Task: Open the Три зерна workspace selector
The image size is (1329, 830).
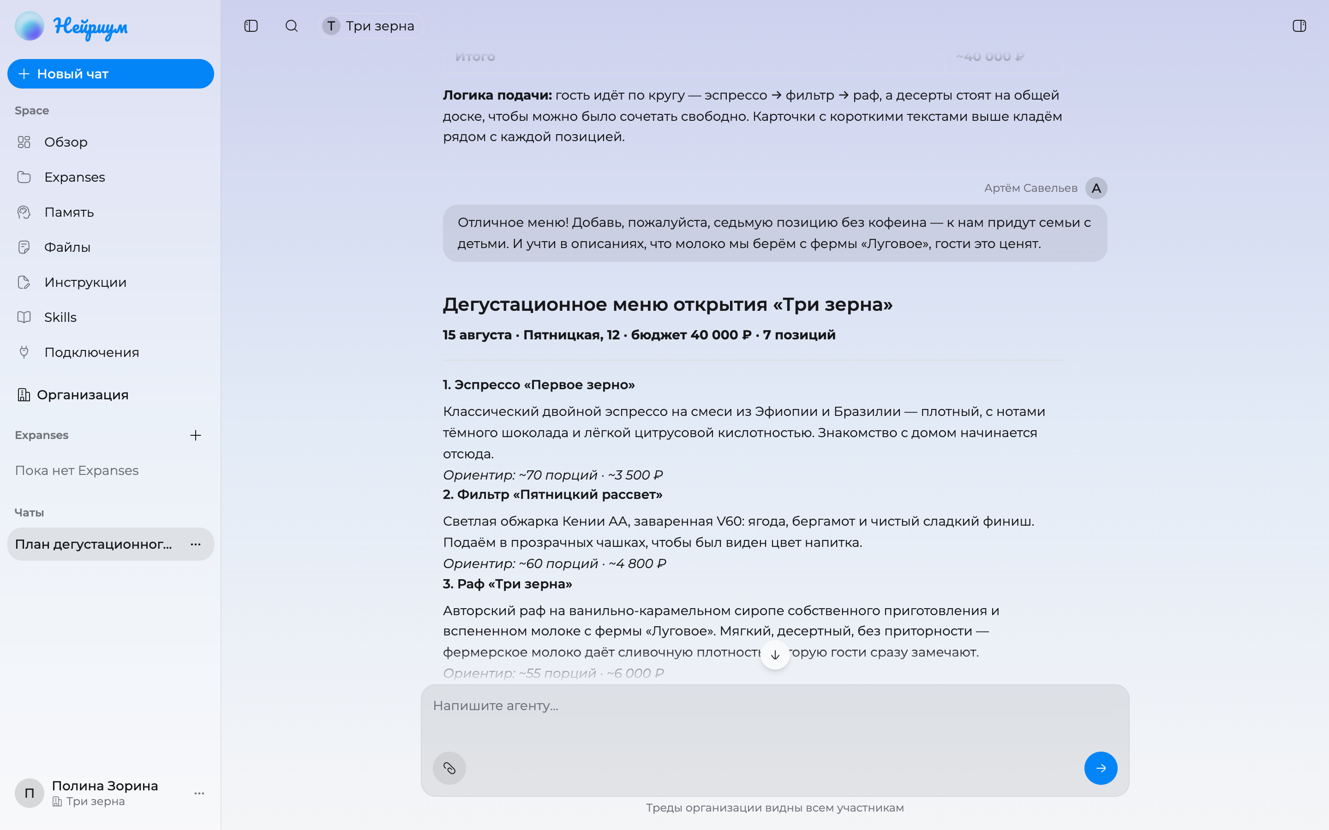Action: click(x=371, y=26)
